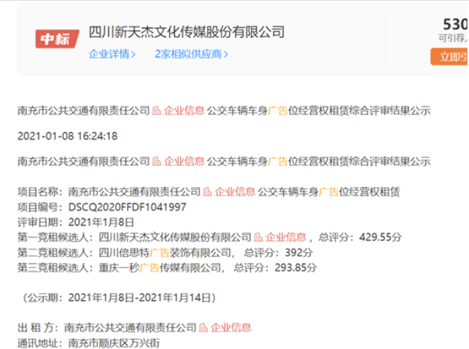Viewport: 469px width, 349px height.
Task: Click highlighted 广告 in 项目名称 row
Action: pyautogui.click(x=329, y=192)
